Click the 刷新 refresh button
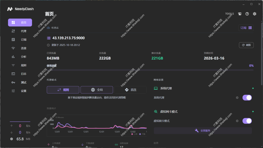Screen dimensions: 263x148 246,45
